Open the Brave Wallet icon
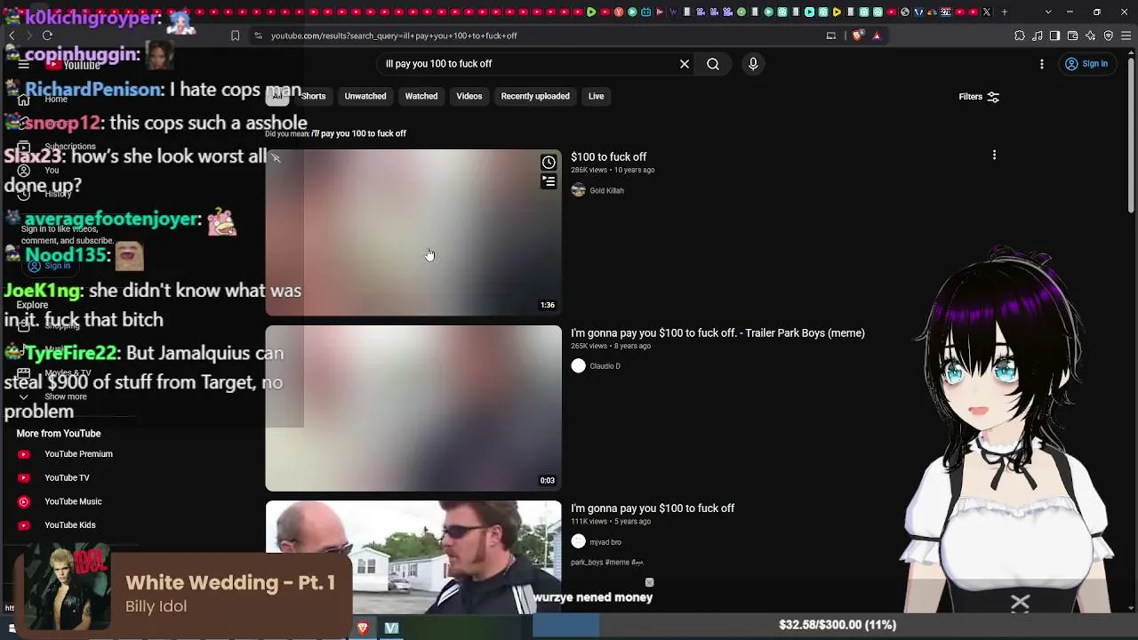The width and height of the screenshot is (1138, 640). (x=1073, y=36)
